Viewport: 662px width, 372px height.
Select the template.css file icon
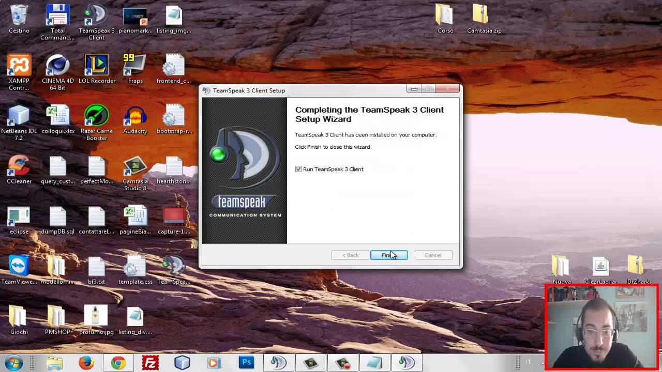pos(135,270)
